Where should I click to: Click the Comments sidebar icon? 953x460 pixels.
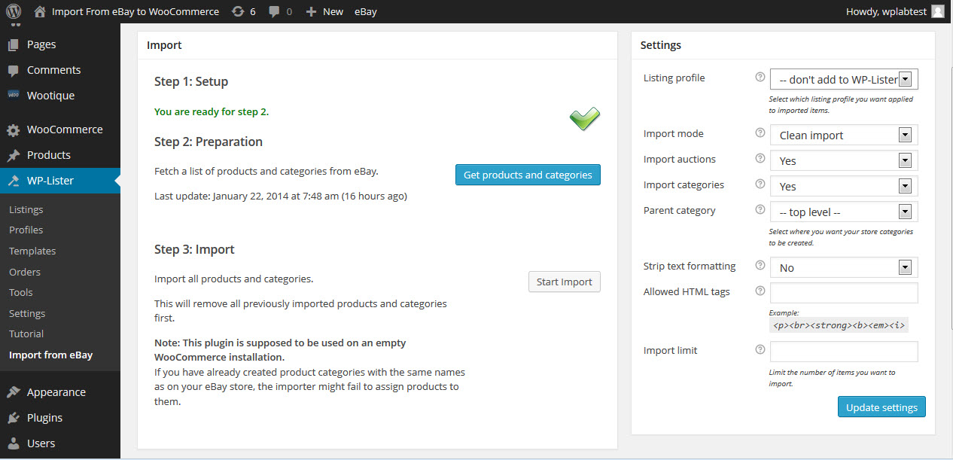[13, 70]
